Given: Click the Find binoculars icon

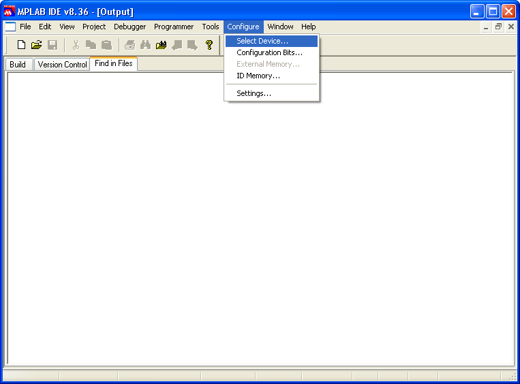Looking at the screenshot, I should [145, 45].
